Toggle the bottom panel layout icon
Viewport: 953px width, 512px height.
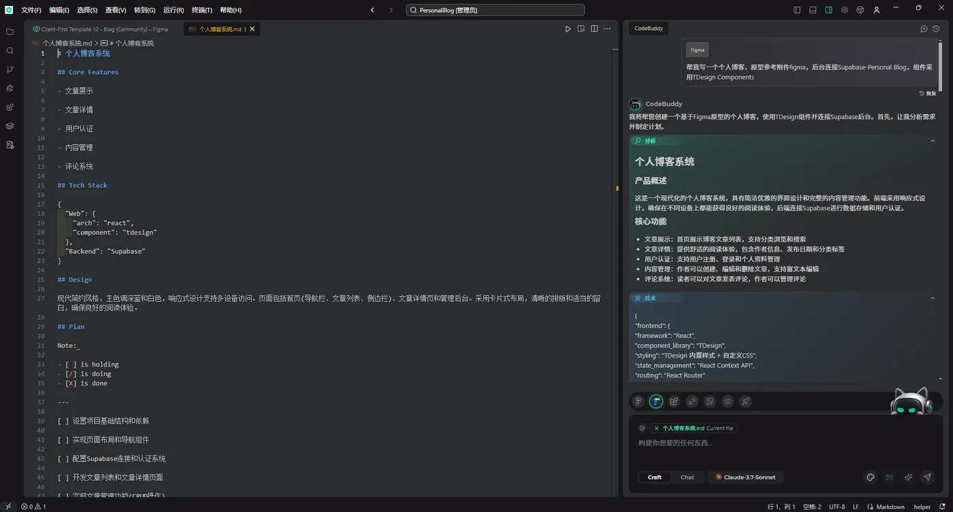(813, 10)
